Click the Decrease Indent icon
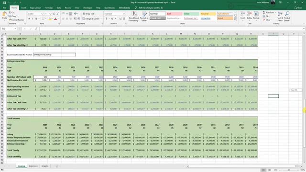This screenshot has width=306, height=172. point(76,19)
